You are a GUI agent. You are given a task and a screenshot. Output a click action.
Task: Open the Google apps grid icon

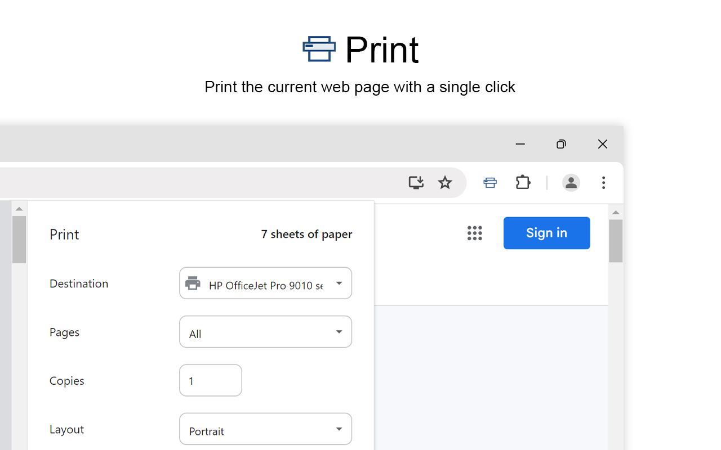click(x=475, y=233)
